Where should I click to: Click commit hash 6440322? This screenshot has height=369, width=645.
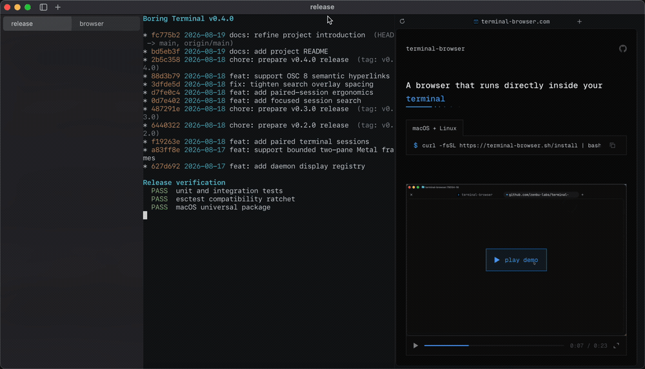(x=165, y=125)
